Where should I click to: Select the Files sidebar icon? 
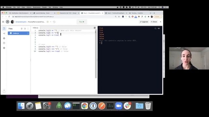point(4,29)
